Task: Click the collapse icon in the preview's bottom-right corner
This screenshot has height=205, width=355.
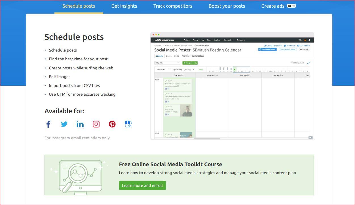Action: pyautogui.click(x=310, y=137)
